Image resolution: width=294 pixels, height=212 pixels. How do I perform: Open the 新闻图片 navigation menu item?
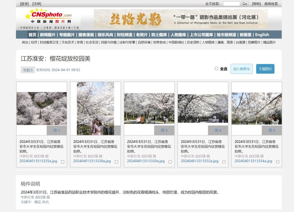[48, 35]
